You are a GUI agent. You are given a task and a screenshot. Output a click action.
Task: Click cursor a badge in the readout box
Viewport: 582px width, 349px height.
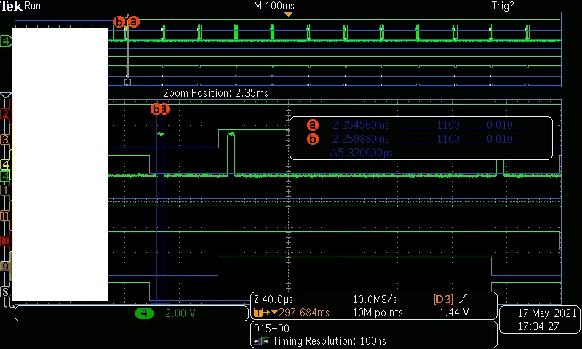313,125
